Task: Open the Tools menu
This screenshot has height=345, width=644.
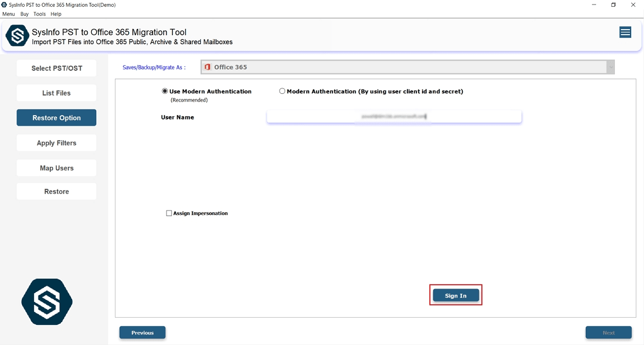Action: pos(40,14)
